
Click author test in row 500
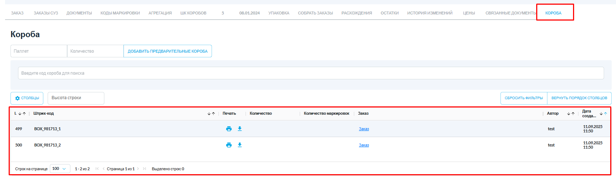(551, 145)
